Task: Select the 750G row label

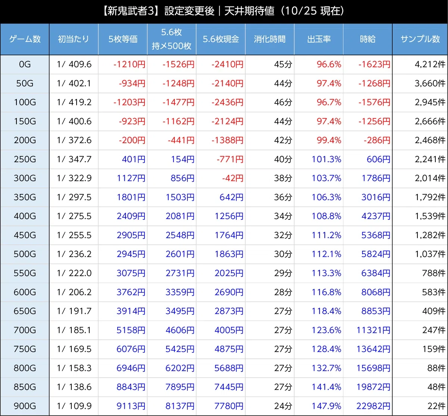Action: pos(25,349)
